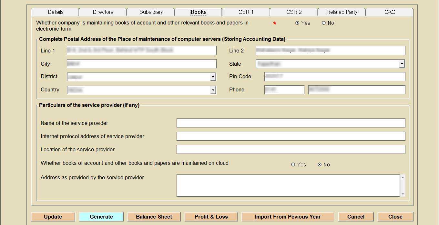Click the Pin Code input field
Viewport: 439px width, 225px height.
coord(334,77)
